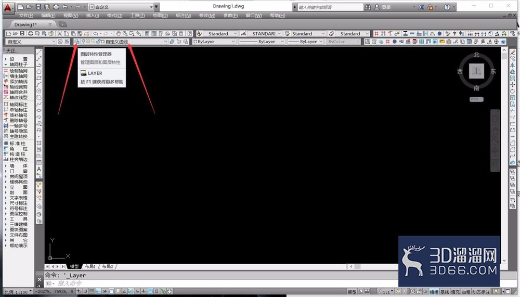Open the 自定义虚线 layer dropdown
This screenshot has width=520, height=297.
[x=165, y=42]
